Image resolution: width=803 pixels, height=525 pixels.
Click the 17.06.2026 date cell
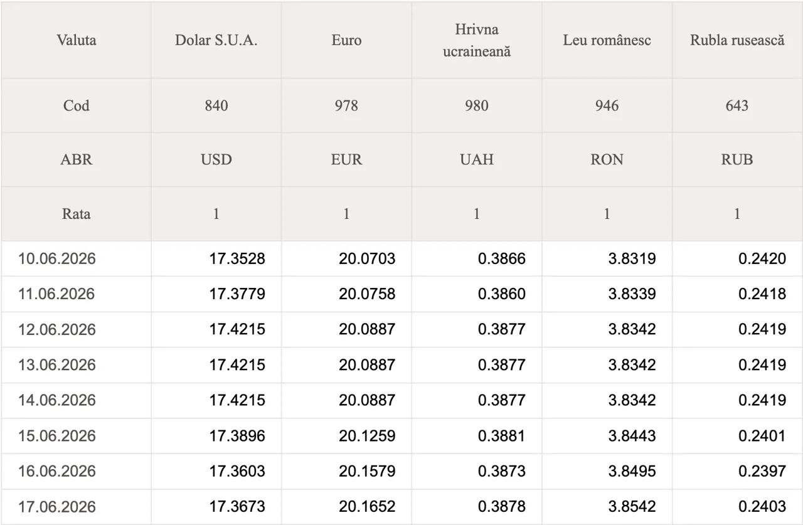pyautogui.click(x=76, y=506)
